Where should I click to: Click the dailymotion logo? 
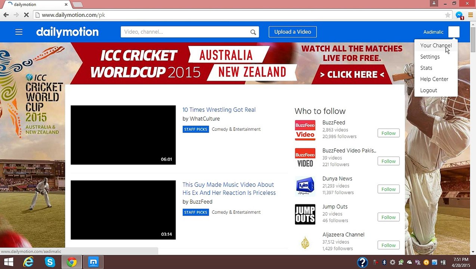(67, 32)
